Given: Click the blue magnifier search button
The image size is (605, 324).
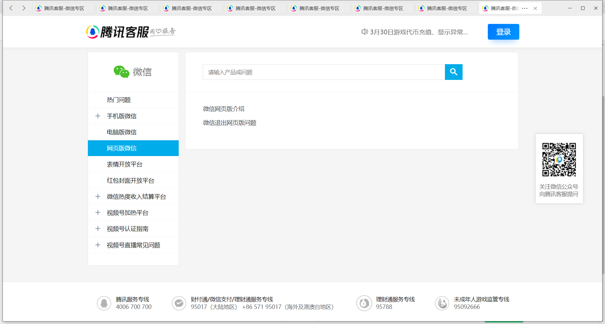Looking at the screenshot, I should coord(454,72).
